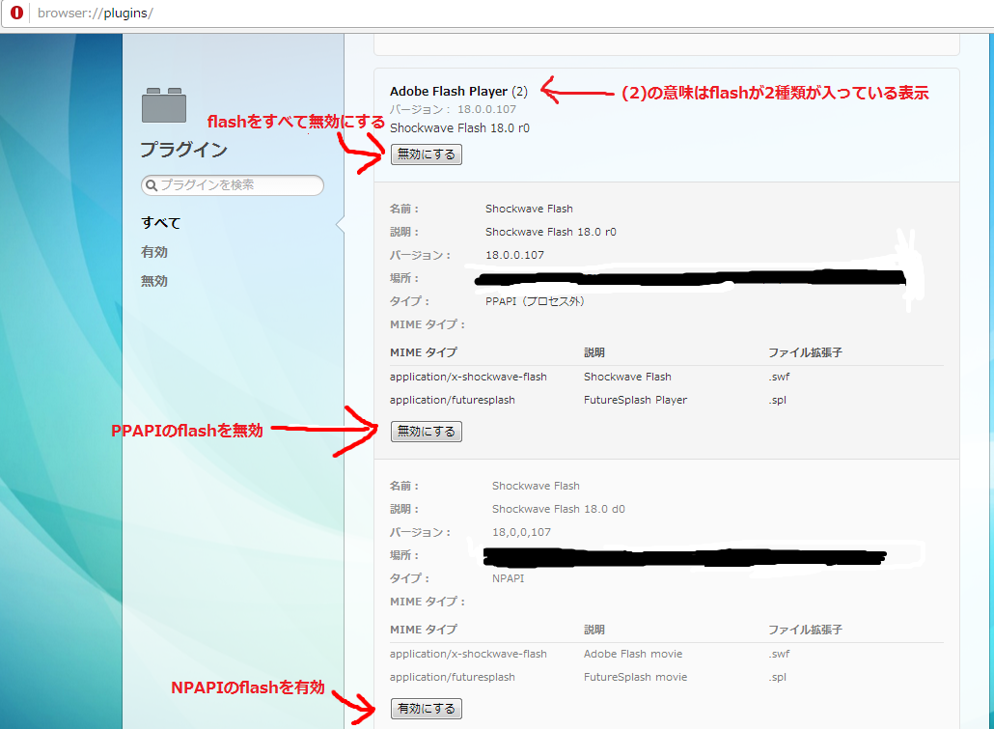994x729 pixels.
Task: Click the FutureSplash Player description text
Action: [632, 400]
